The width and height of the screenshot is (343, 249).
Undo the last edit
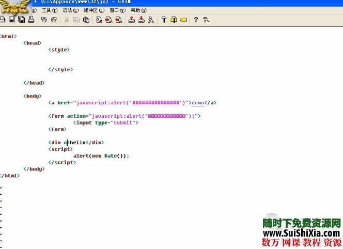point(44,20)
